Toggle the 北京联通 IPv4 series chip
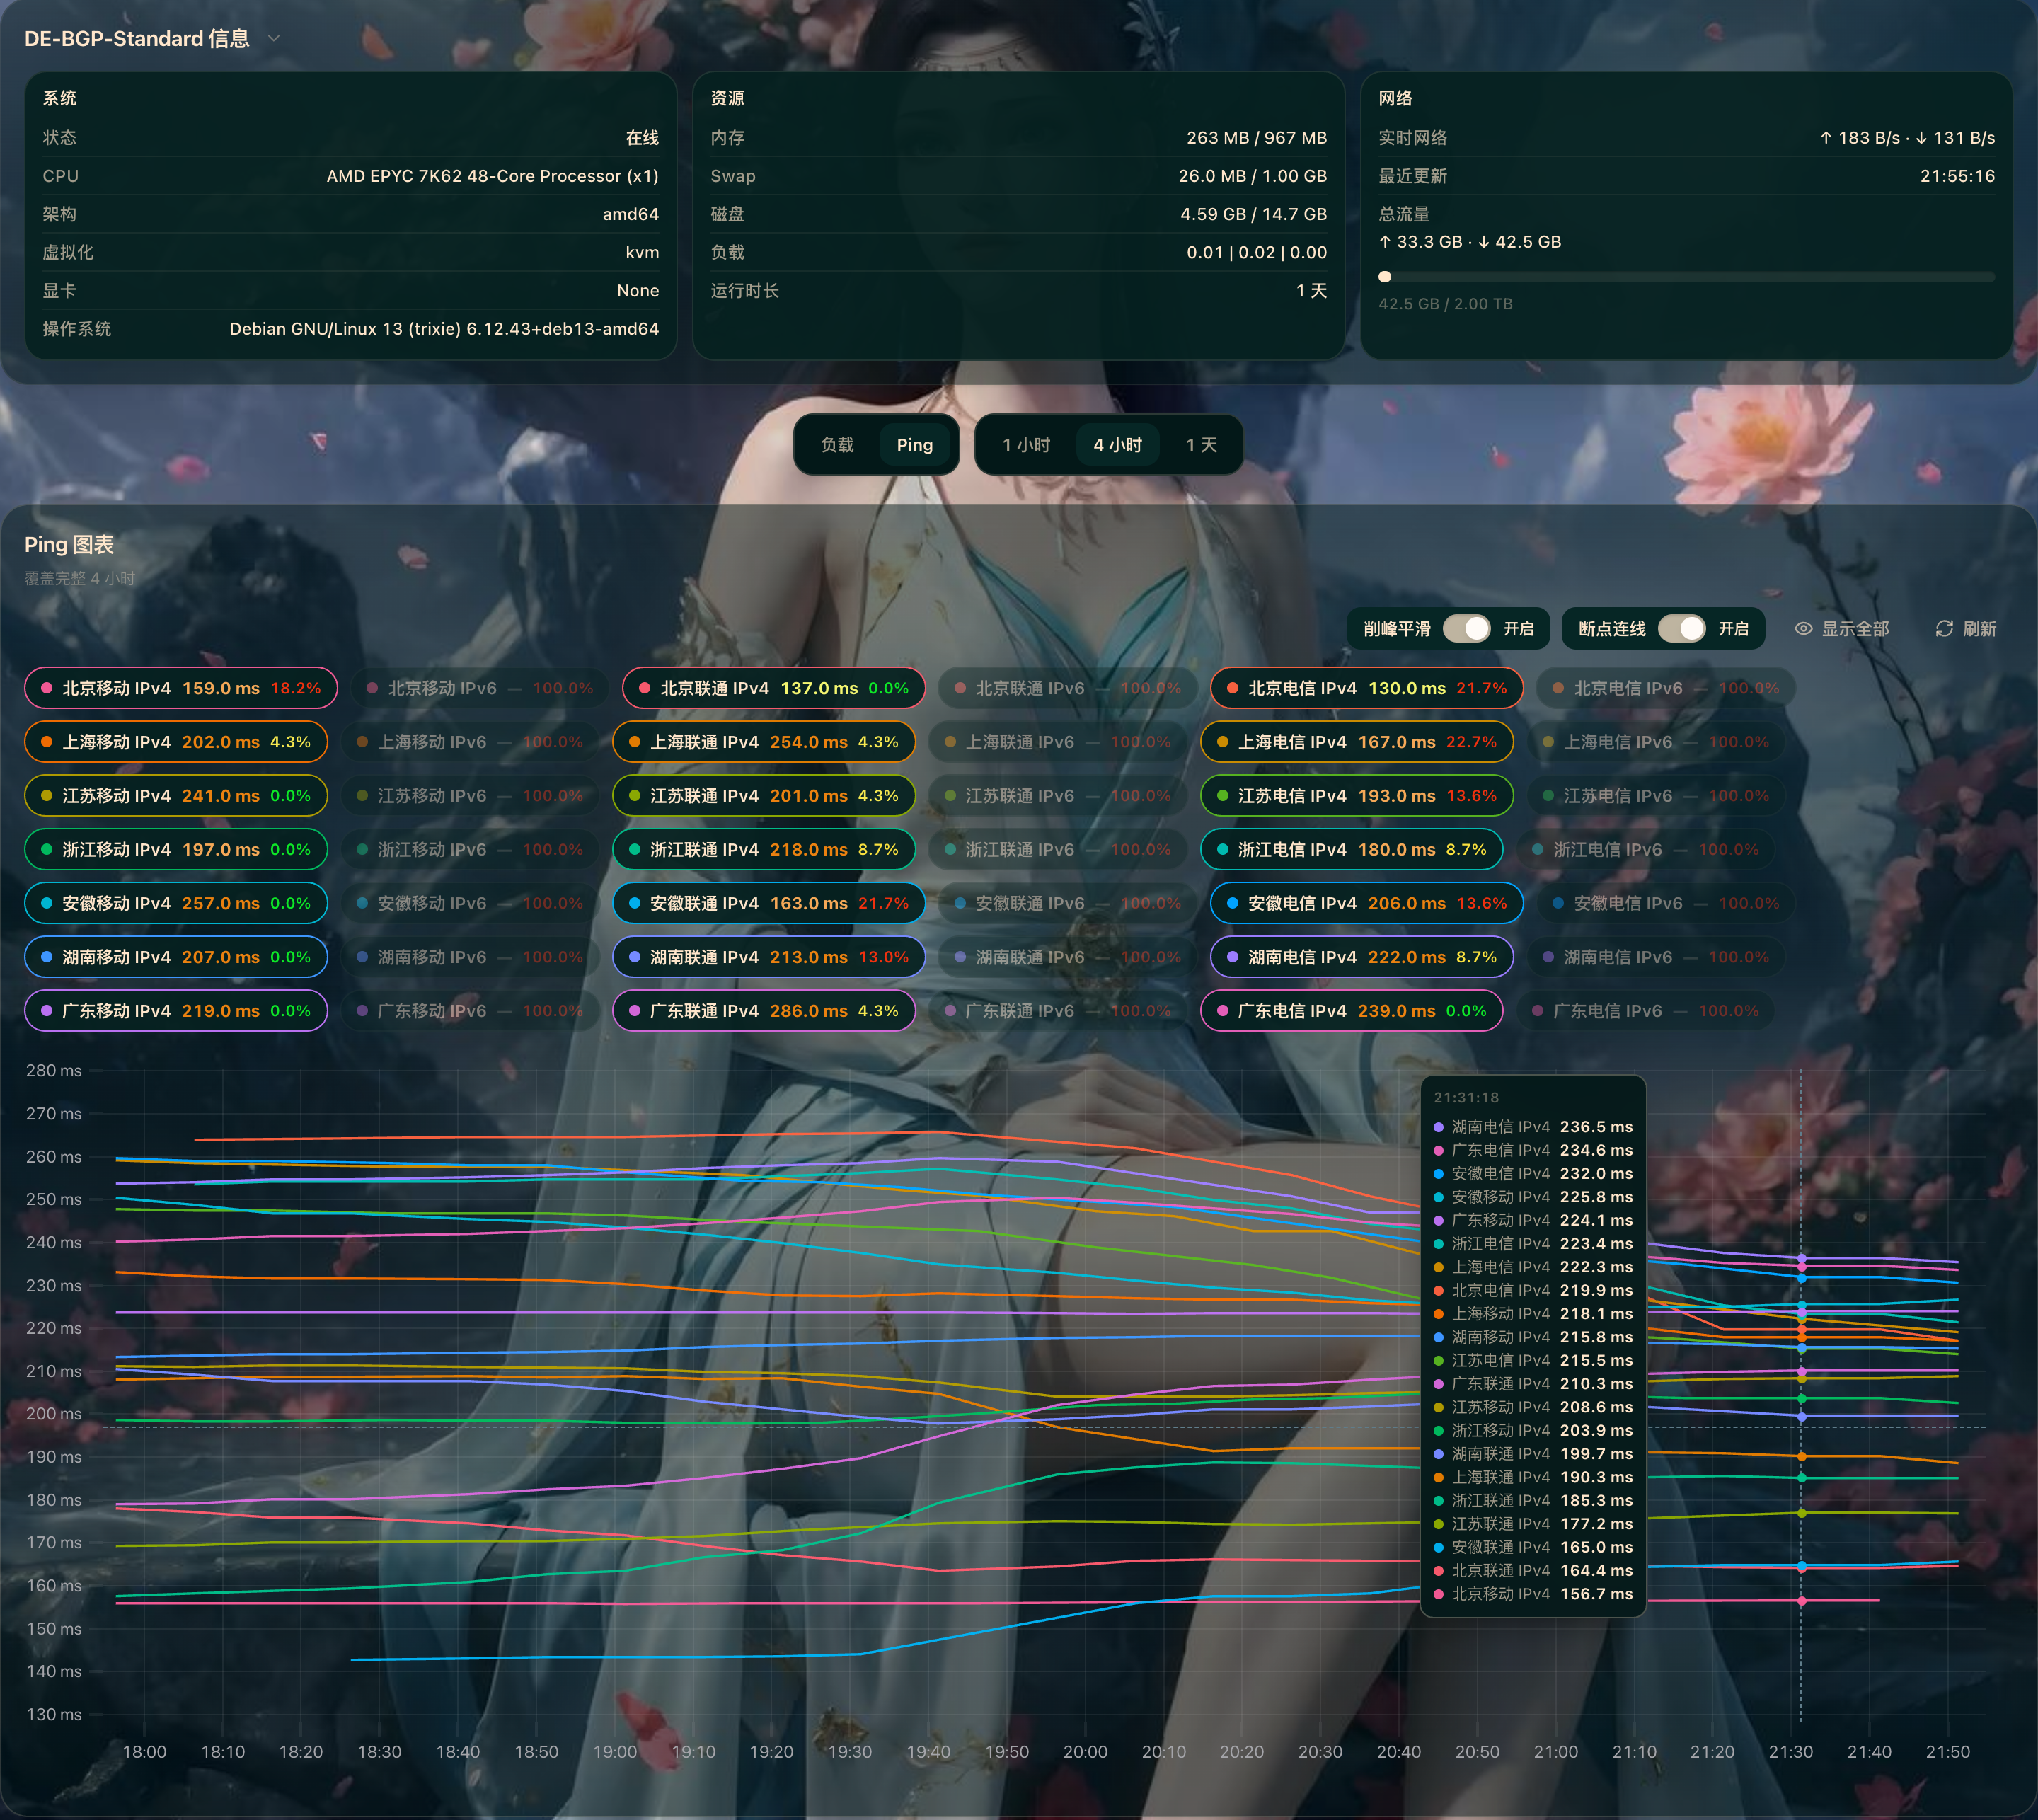The height and width of the screenshot is (1820, 2038). (773, 688)
